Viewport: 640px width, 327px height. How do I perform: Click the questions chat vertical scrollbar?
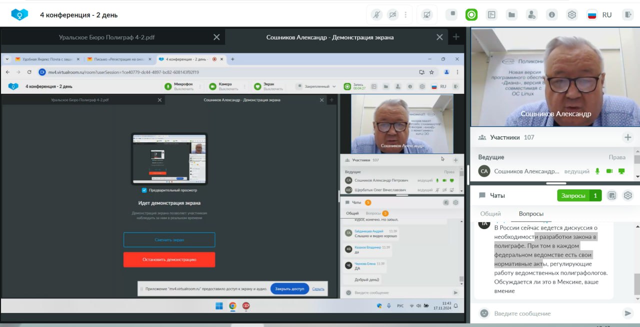(636, 284)
